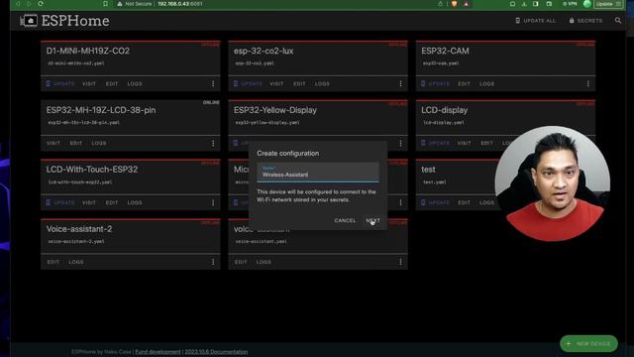The width and height of the screenshot is (634, 357).
Task: Open the search magnifier icon
Action: point(618,20)
